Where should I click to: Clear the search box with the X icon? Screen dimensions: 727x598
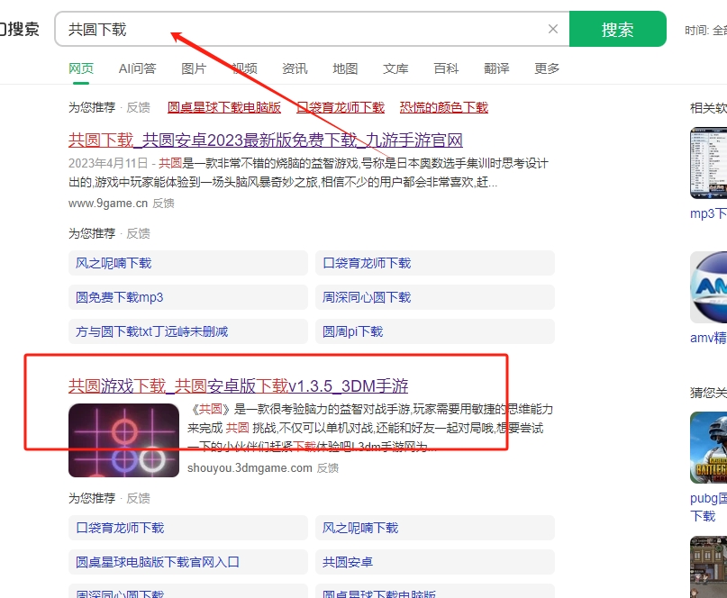pos(552,29)
